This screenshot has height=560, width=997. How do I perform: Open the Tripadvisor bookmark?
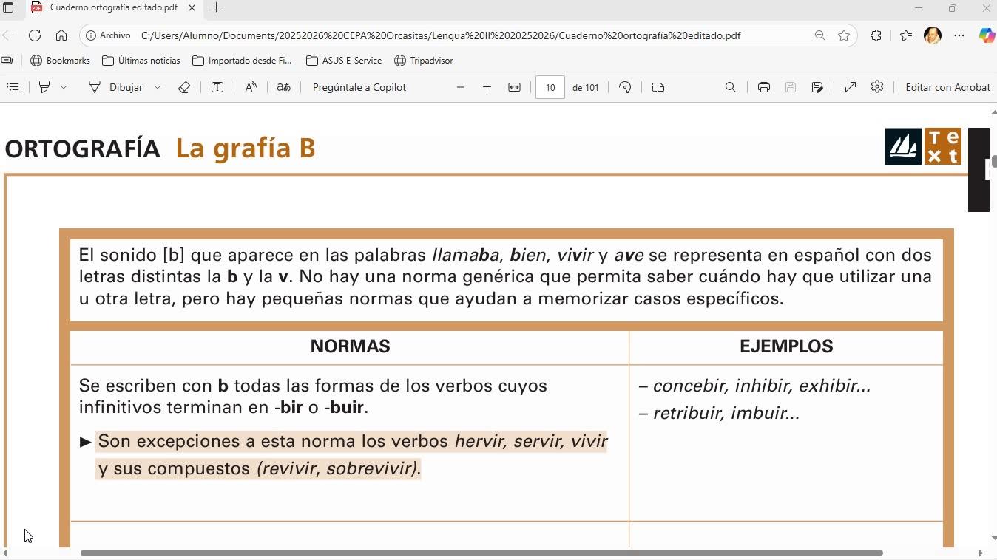click(424, 61)
